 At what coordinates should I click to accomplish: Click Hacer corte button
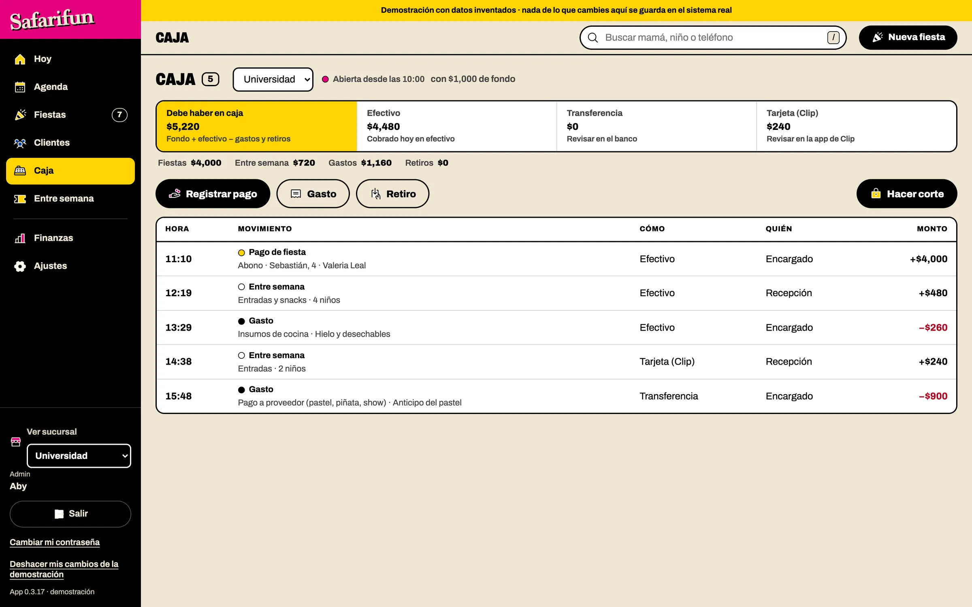(x=907, y=194)
